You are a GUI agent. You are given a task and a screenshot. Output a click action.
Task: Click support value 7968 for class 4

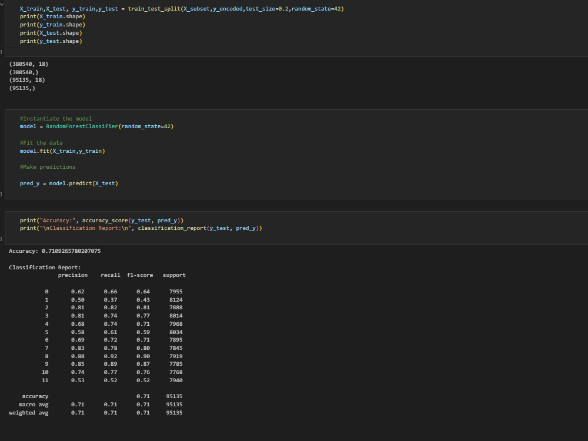176,324
